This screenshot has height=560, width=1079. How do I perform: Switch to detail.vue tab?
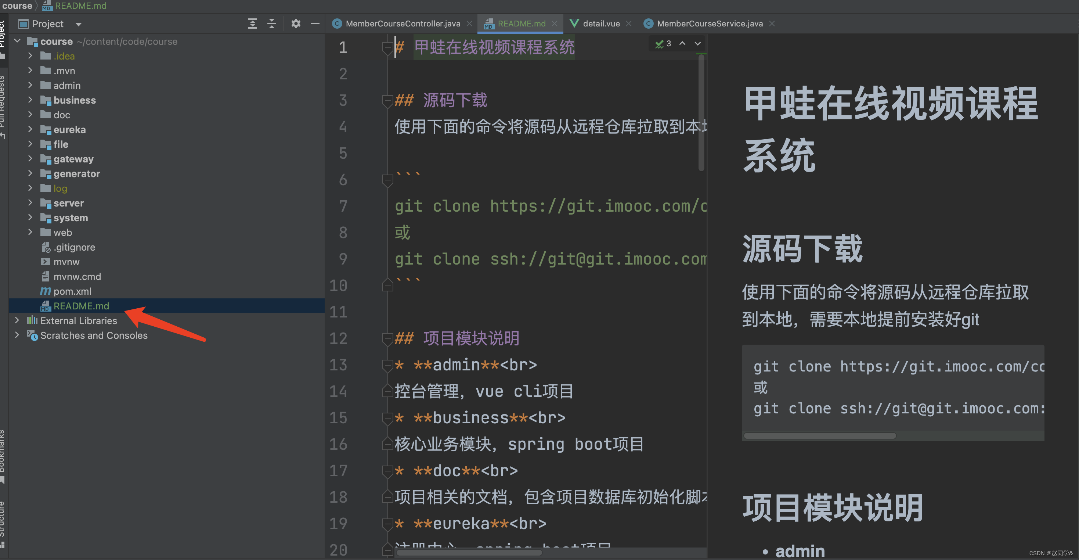(601, 24)
